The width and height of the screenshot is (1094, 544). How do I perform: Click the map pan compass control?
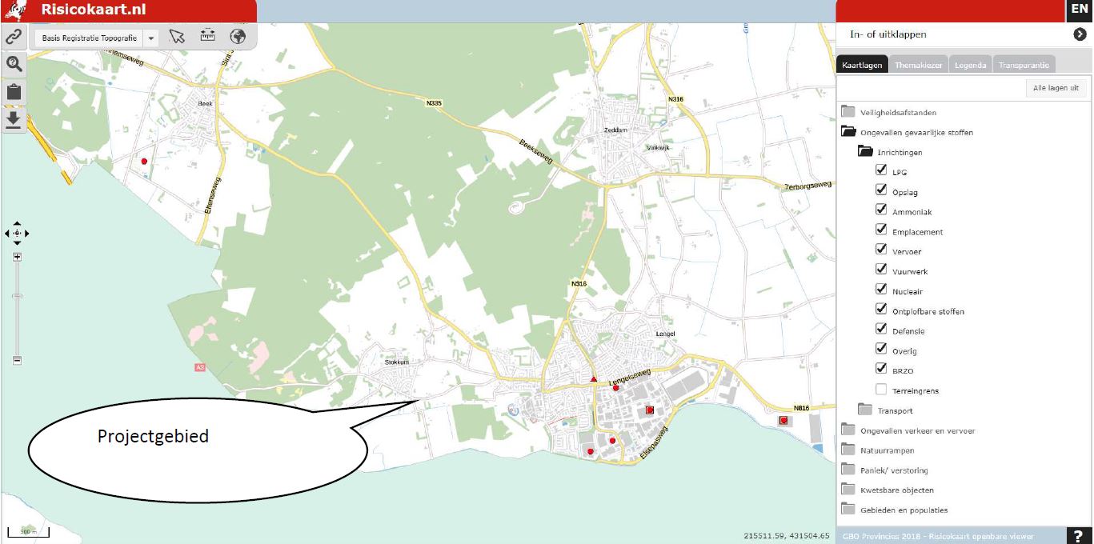coord(17,233)
